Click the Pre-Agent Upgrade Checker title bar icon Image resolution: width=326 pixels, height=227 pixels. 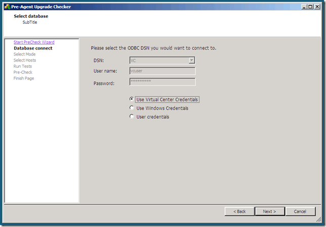(x=7, y=7)
